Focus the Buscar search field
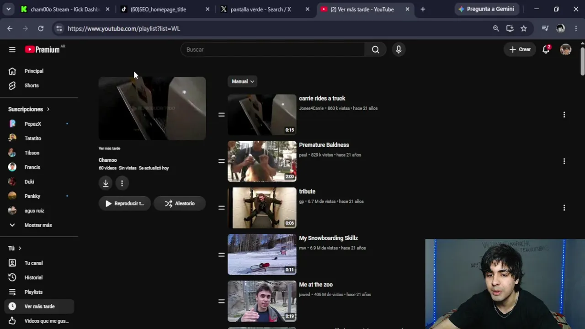The image size is (585, 329). pyautogui.click(x=273, y=49)
